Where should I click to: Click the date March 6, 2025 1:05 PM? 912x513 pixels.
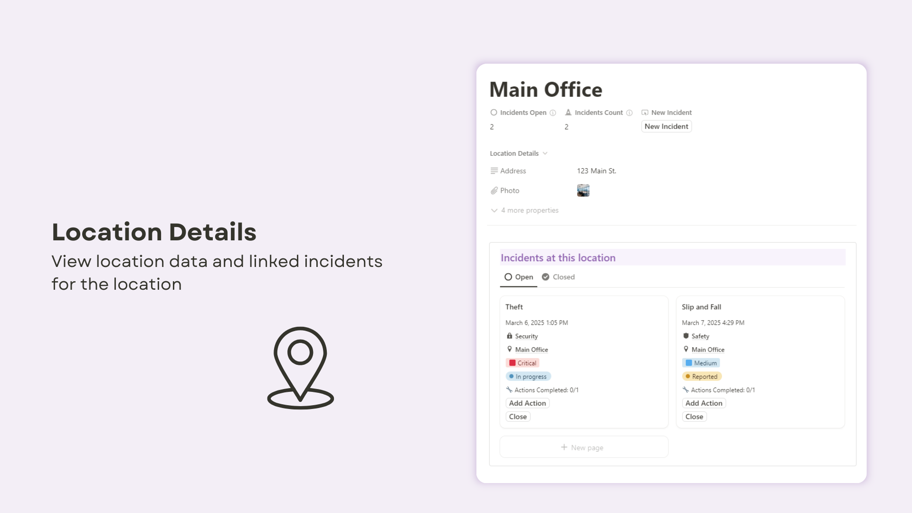(x=536, y=323)
